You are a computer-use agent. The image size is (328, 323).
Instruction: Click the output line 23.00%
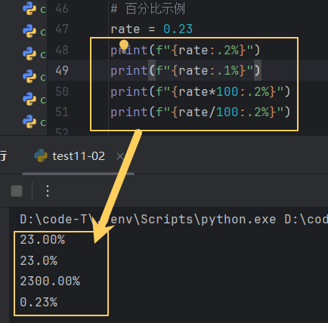click(x=42, y=239)
